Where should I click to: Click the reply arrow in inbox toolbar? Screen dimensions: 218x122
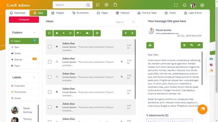pos(64,33)
